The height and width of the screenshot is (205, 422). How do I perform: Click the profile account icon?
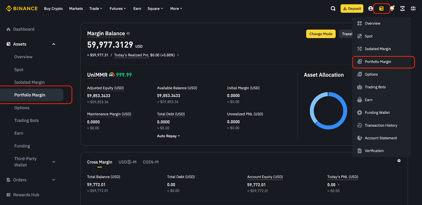371,9
